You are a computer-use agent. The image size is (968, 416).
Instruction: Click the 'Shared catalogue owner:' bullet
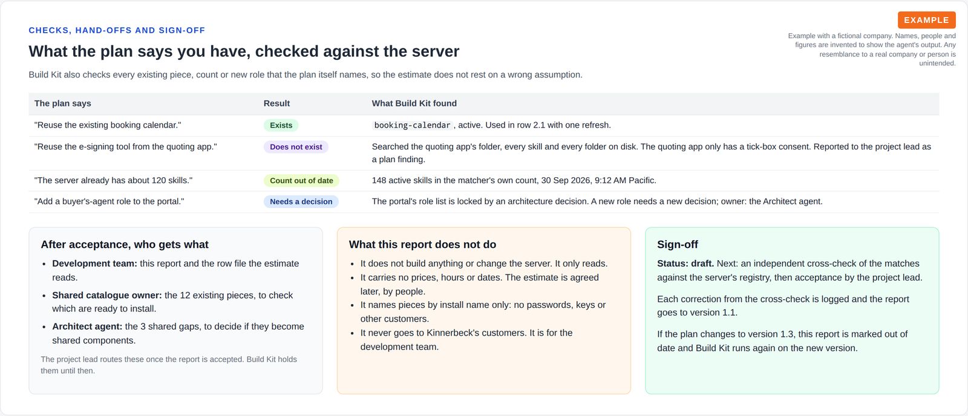pyautogui.click(x=172, y=302)
